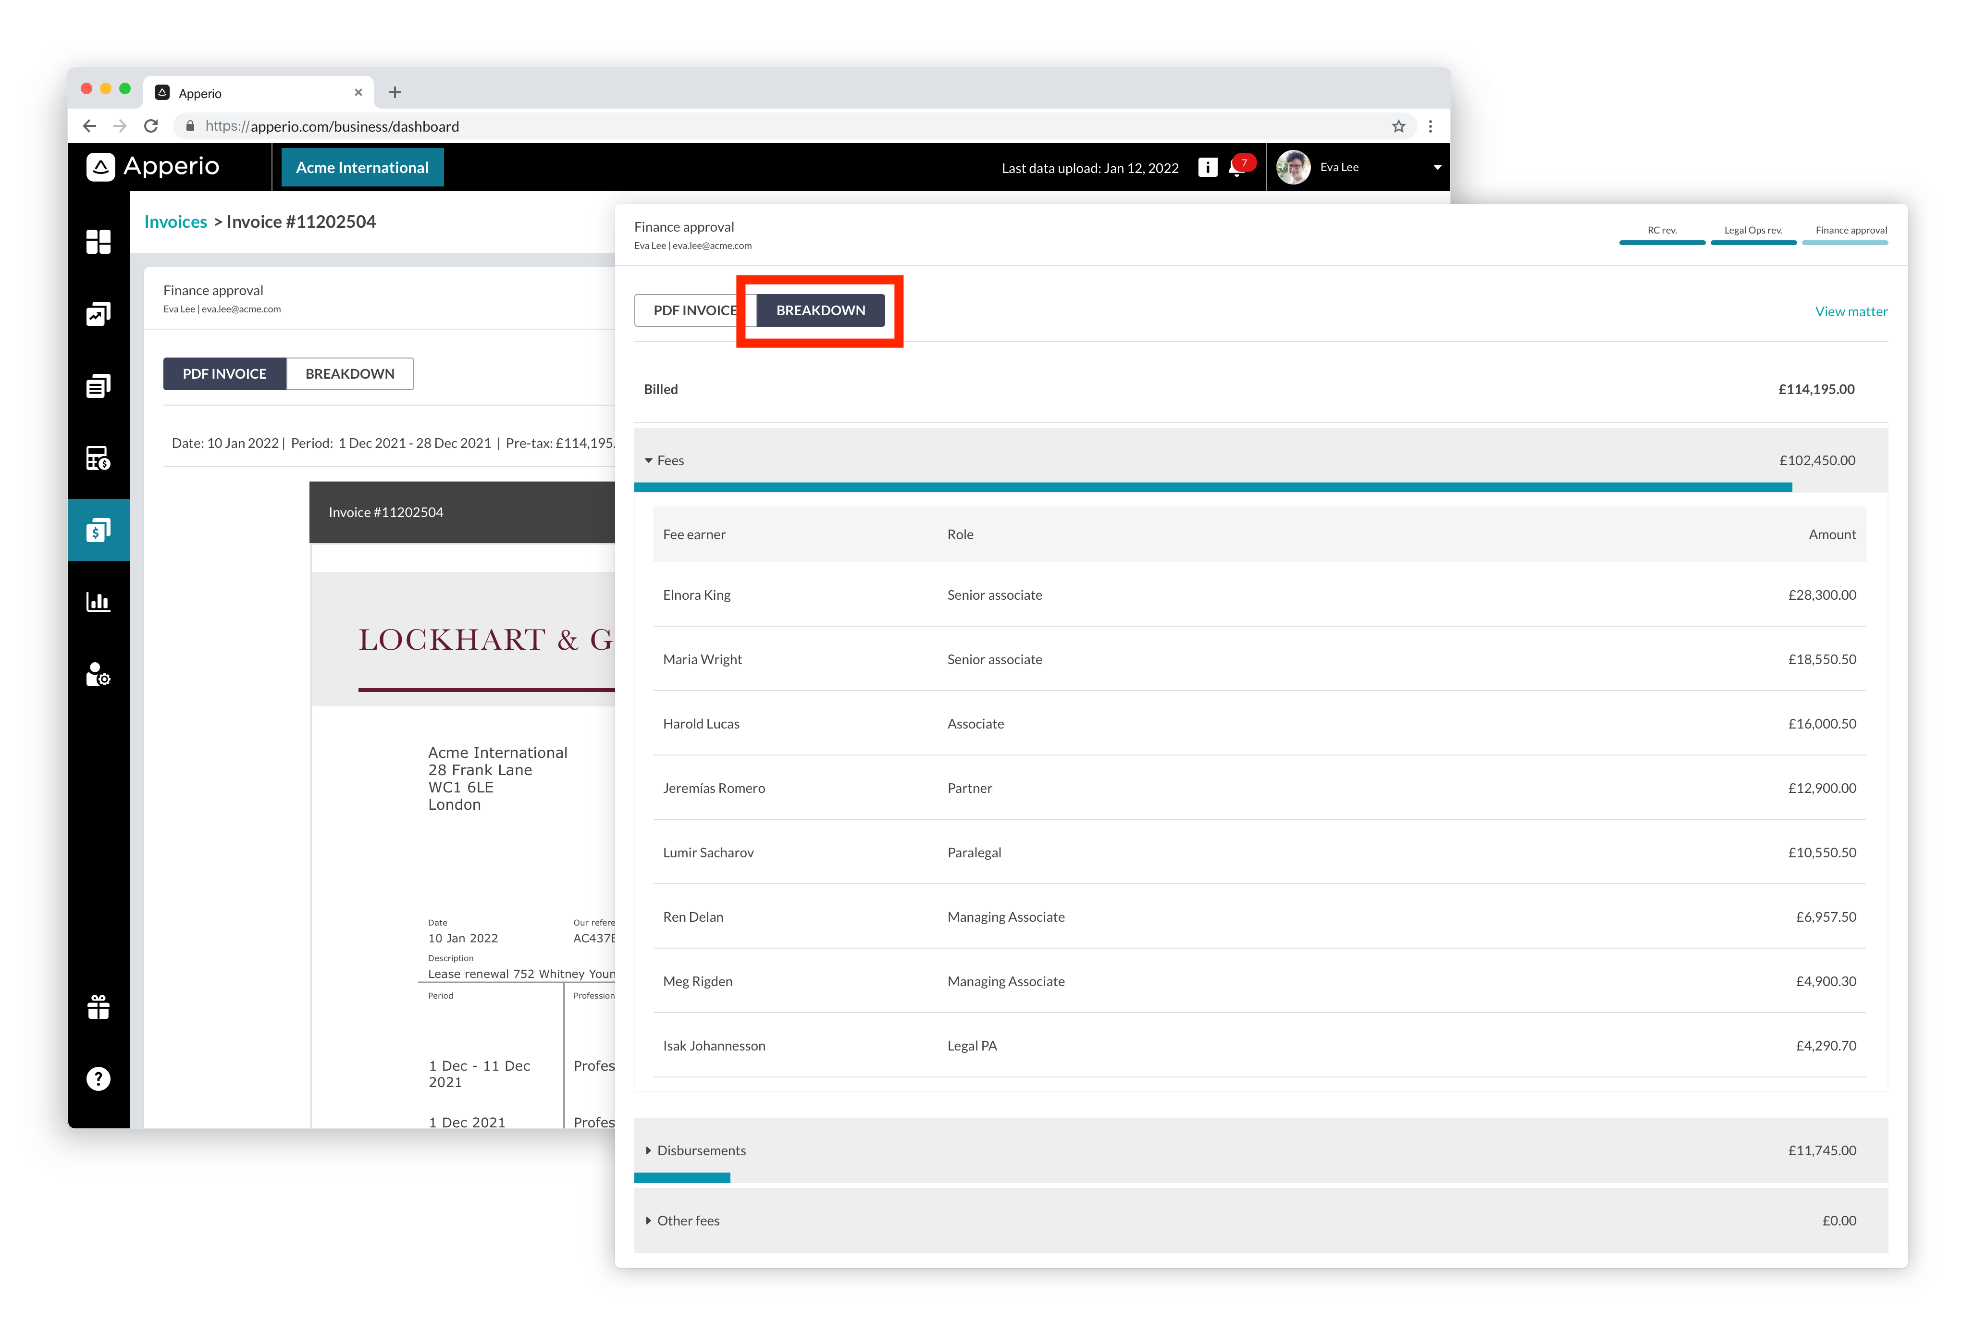
Task: Open the user settings sidebar icon
Action: [99, 675]
